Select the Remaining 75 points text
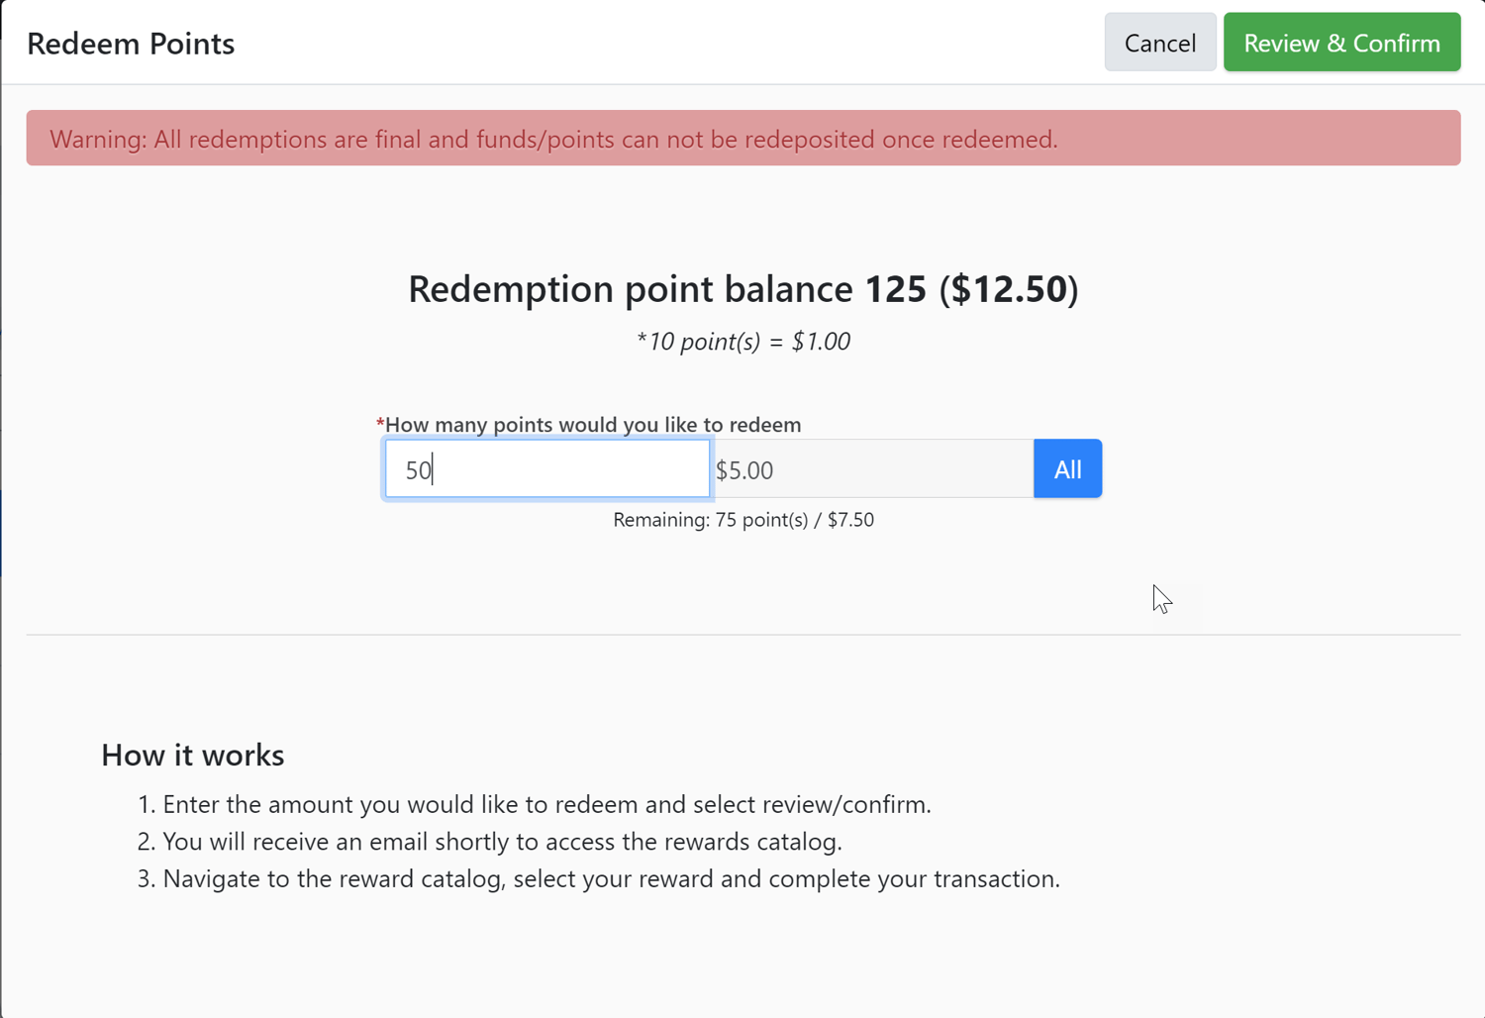Viewport: 1485px width, 1018px height. coord(743,519)
